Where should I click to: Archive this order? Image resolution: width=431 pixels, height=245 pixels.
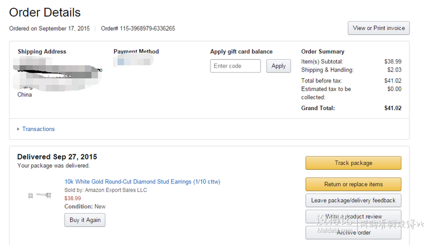353,233
